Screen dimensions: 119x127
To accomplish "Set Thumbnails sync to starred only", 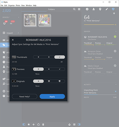I will click(x=49, y=57).
